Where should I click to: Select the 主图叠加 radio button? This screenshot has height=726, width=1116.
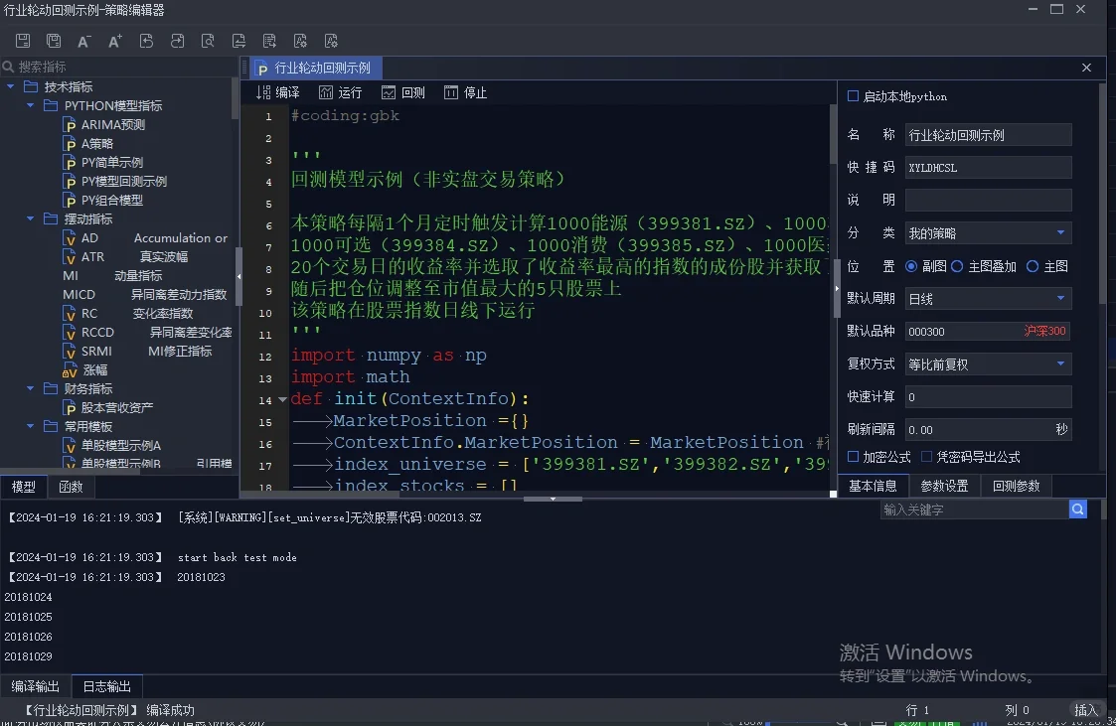click(x=957, y=266)
